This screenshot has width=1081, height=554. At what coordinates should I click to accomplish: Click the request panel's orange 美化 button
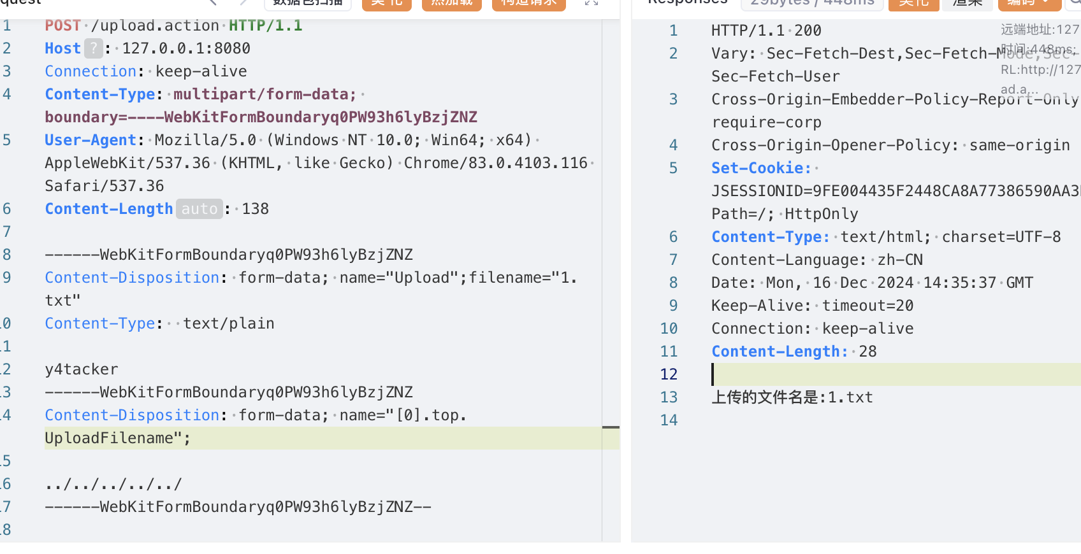[387, 3]
